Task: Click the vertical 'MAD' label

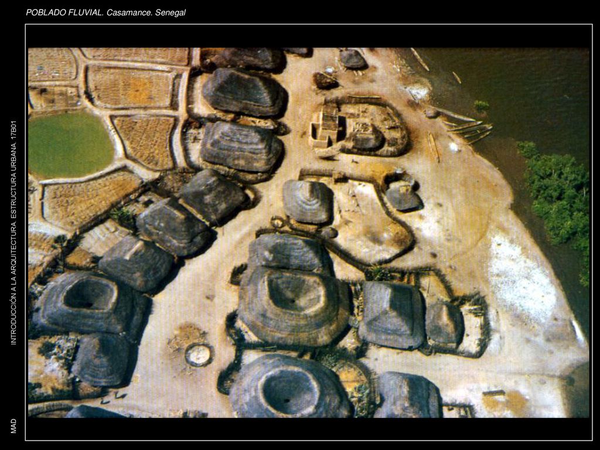Action: tap(13, 426)
